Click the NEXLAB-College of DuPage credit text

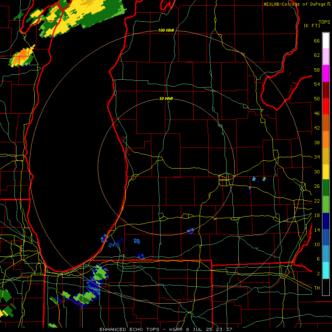point(295,4)
